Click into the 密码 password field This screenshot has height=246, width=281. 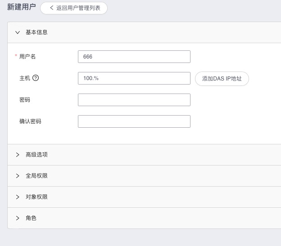[x=134, y=100]
